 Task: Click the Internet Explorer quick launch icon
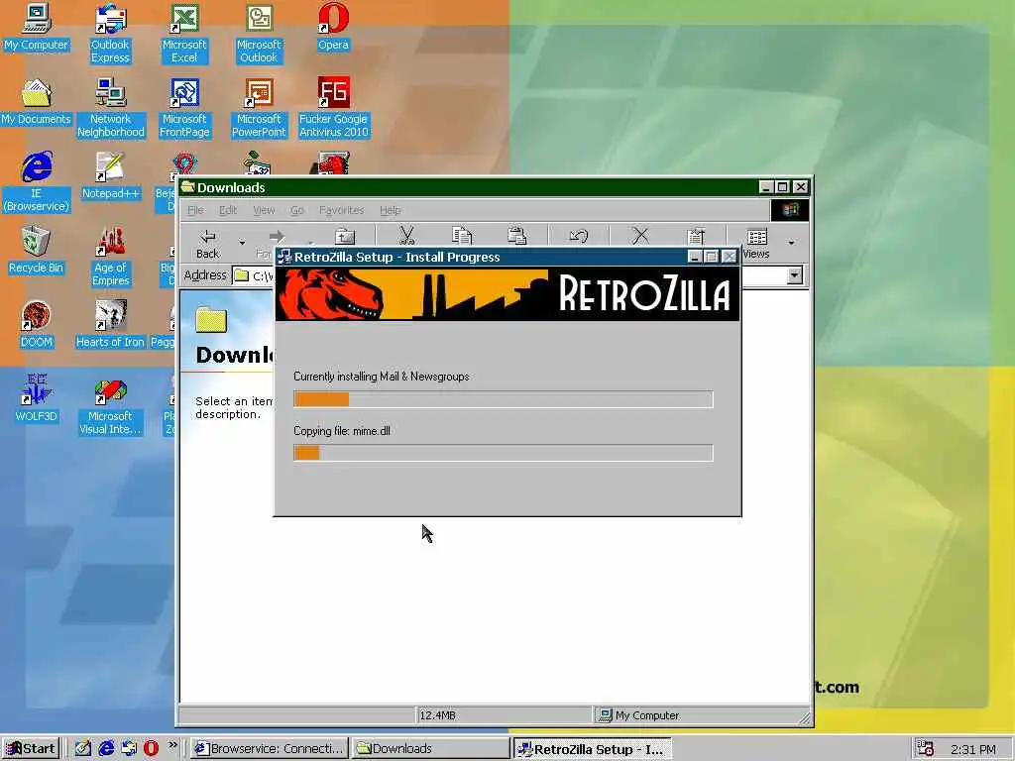tap(106, 749)
